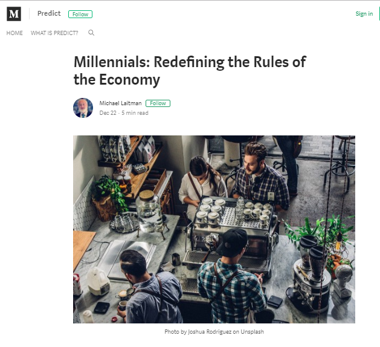Open search with the magnifier icon
380x347 pixels.
(x=91, y=33)
